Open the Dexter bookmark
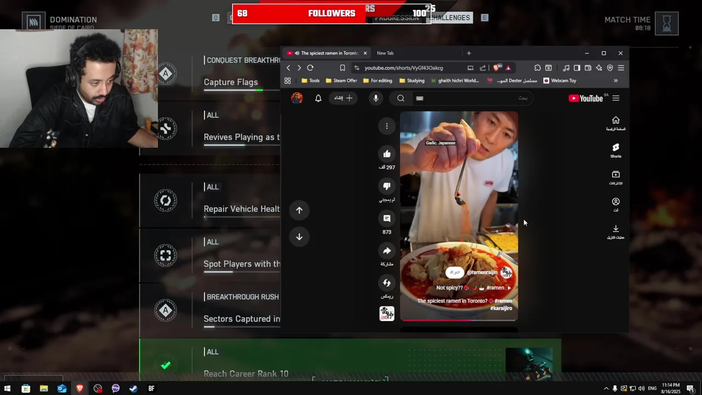 point(512,81)
